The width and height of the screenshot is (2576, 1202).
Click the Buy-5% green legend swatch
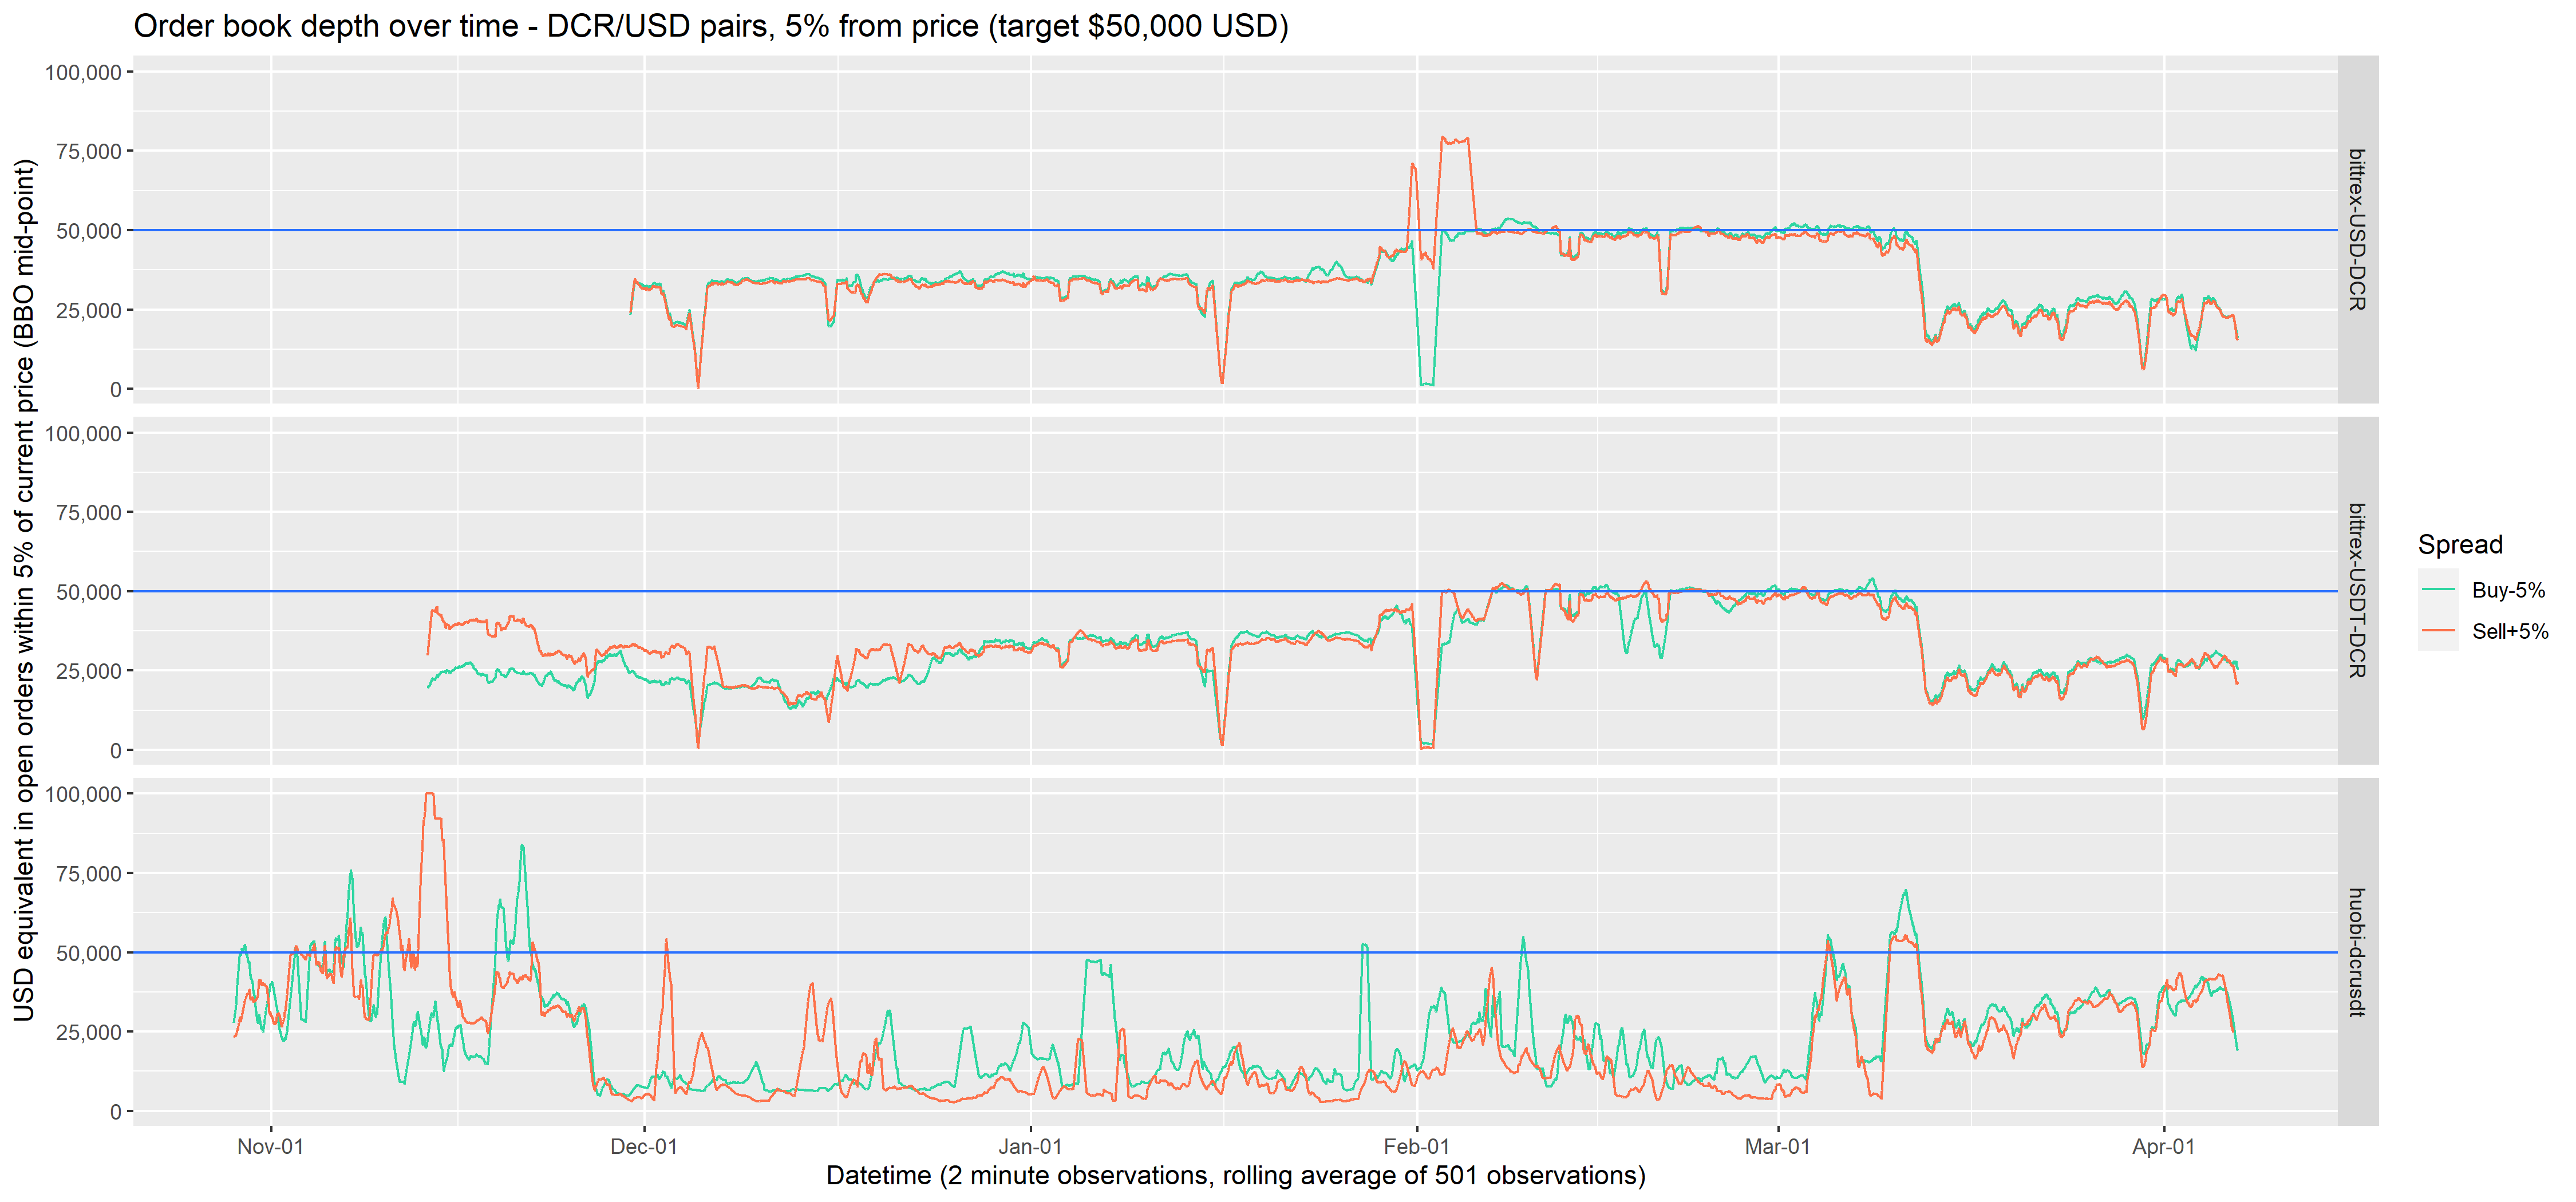tap(2438, 590)
